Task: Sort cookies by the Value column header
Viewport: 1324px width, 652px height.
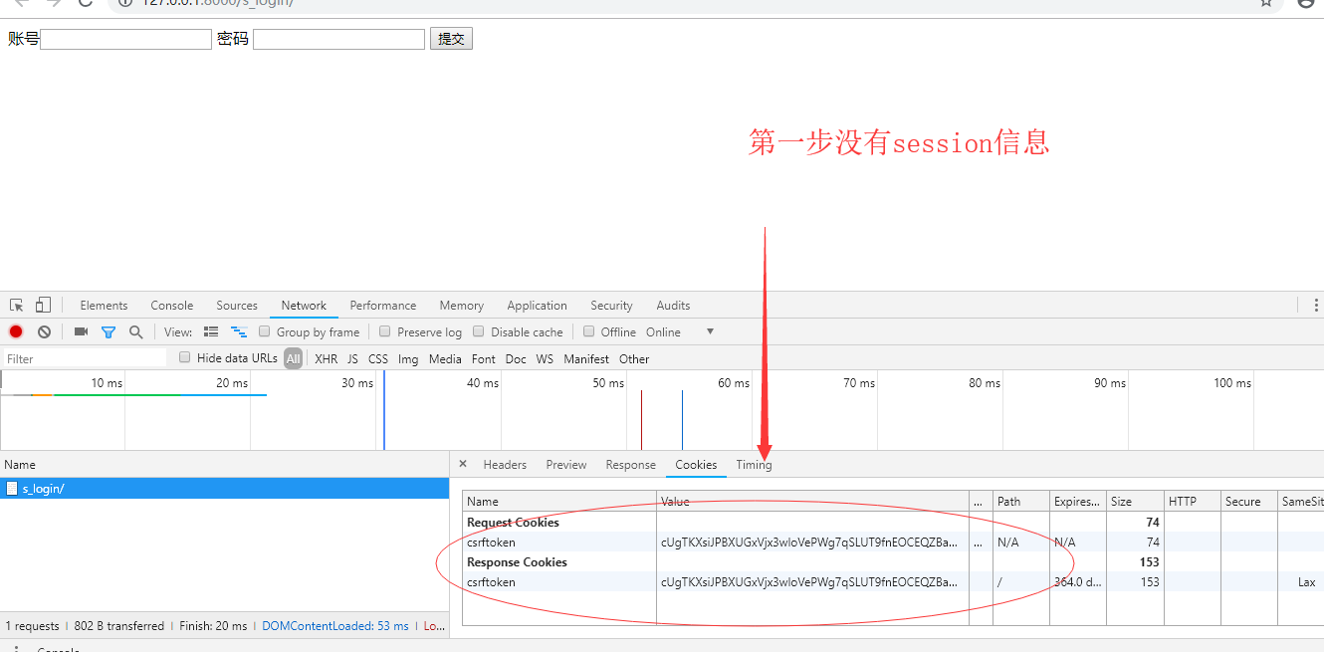Action: click(x=812, y=502)
